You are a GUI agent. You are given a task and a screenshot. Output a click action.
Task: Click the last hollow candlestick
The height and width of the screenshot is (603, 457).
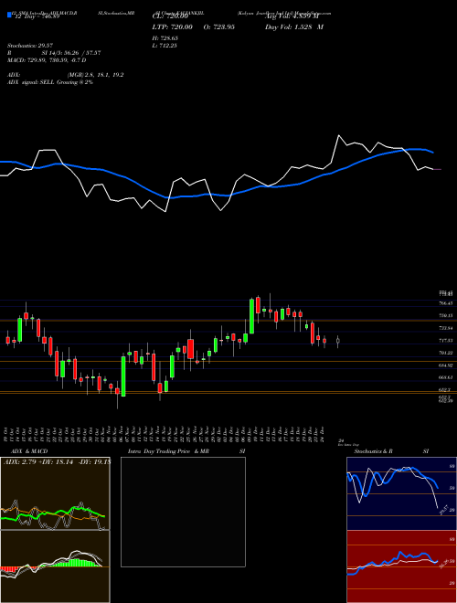click(x=338, y=341)
